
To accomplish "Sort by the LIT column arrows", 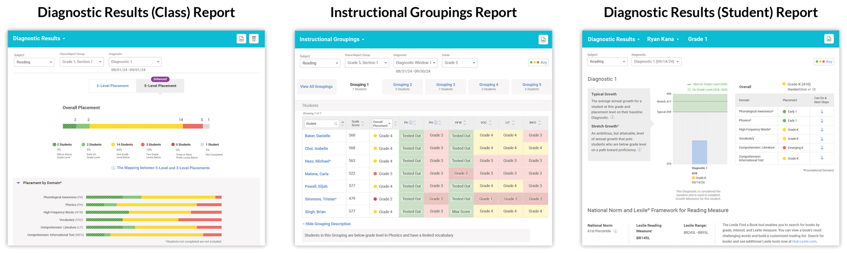I will (x=513, y=123).
